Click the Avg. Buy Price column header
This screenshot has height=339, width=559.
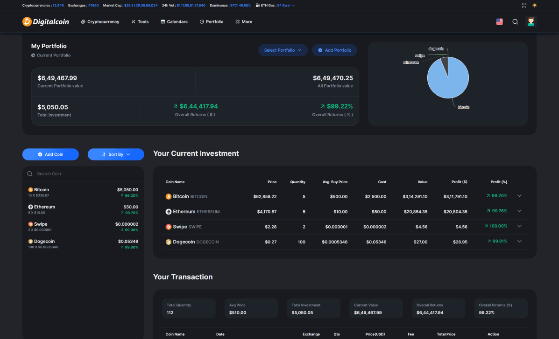coord(335,182)
